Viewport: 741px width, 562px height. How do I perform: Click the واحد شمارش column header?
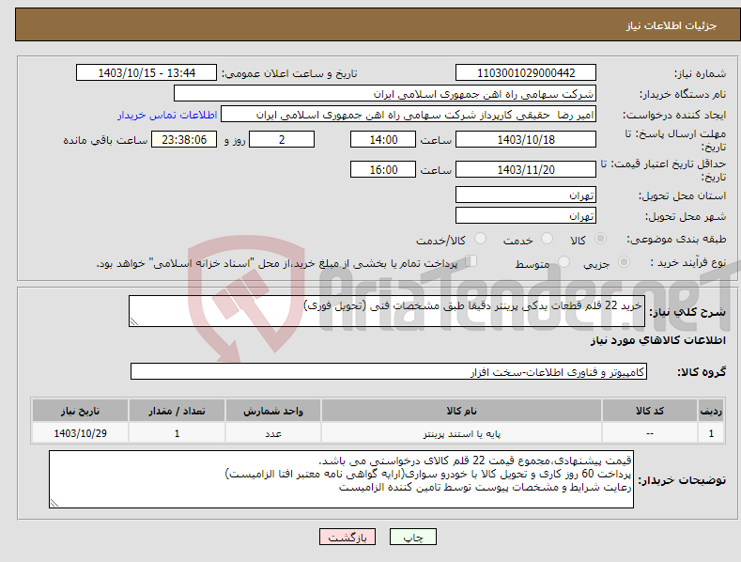(x=273, y=411)
